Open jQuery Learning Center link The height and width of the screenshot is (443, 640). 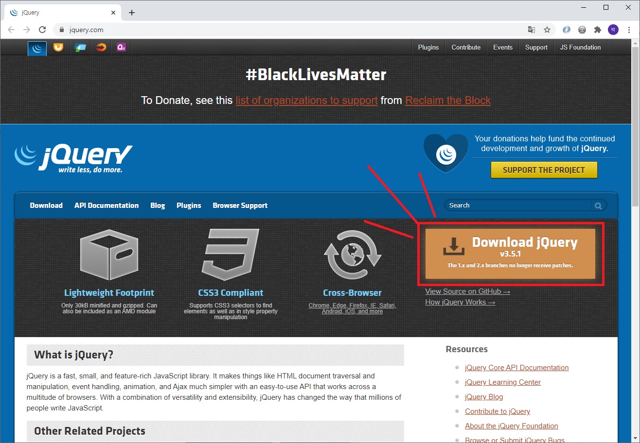click(x=503, y=382)
